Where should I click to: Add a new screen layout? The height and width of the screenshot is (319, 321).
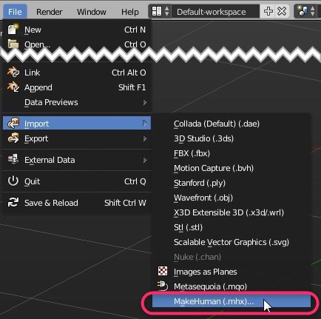[268, 11]
